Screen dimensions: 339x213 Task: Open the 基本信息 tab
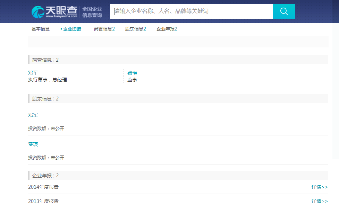point(41,29)
